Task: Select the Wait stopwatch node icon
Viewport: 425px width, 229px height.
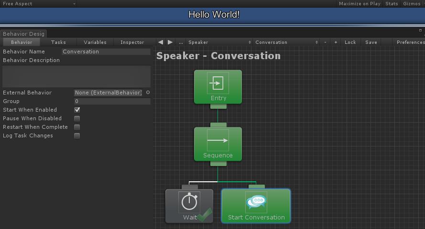Action: point(189,202)
